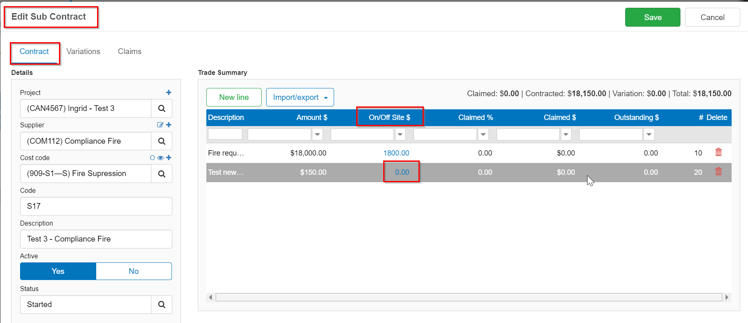Sort by the Claimed % column header
Image resolution: width=748 pixels, height=323 pixels.
point(476,117)
